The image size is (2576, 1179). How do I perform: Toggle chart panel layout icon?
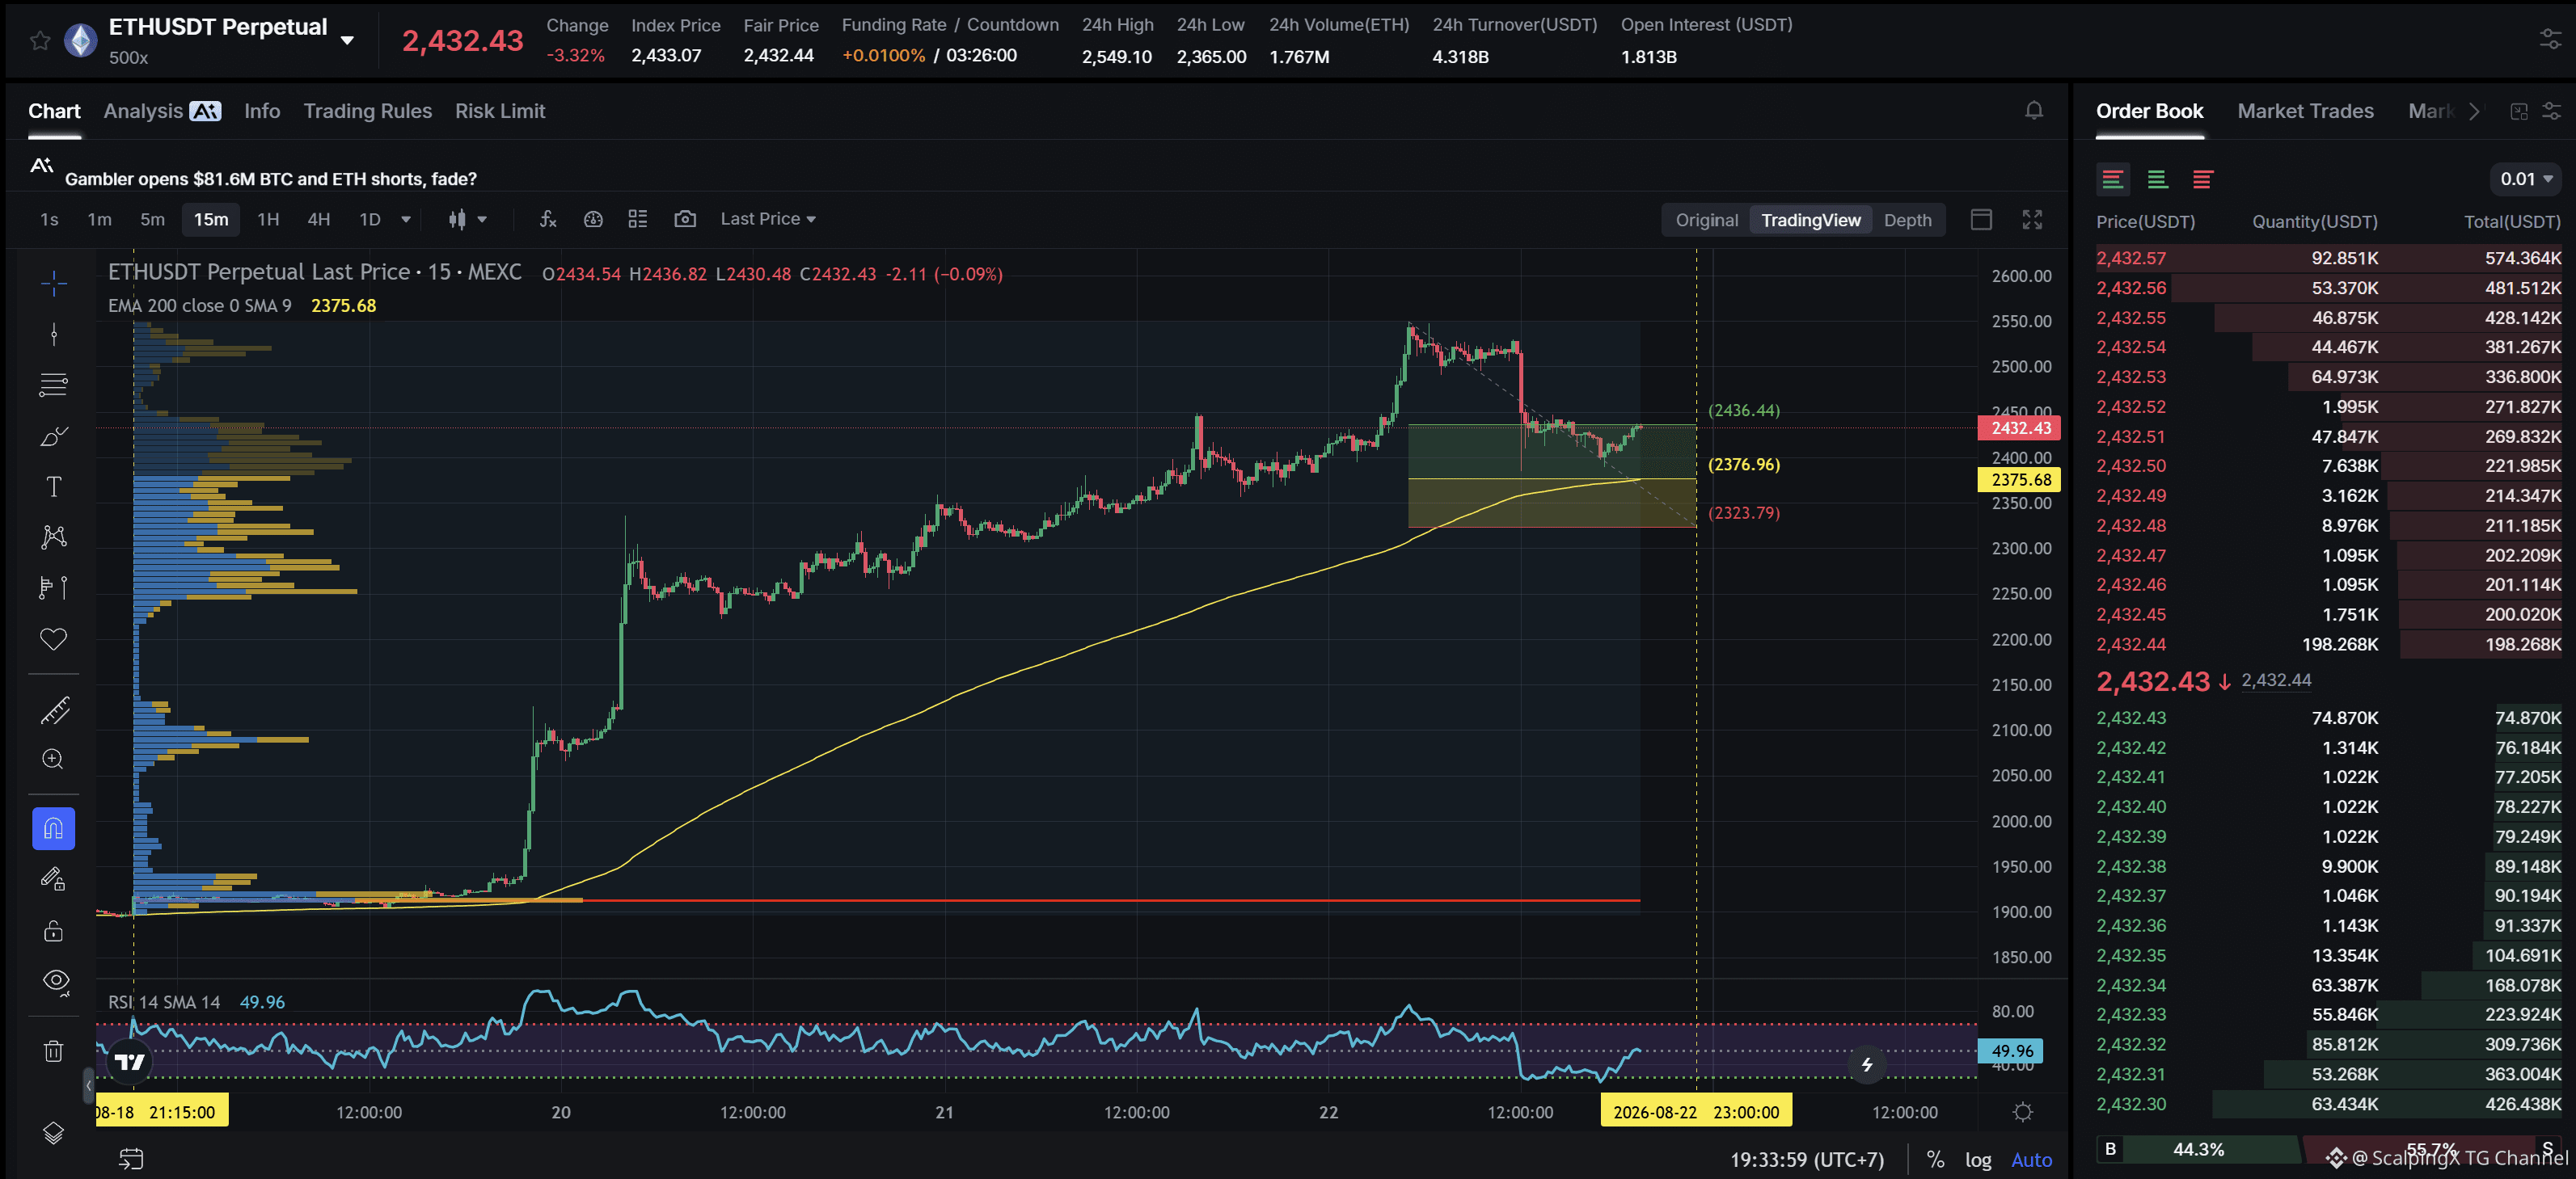(1981, 220)
